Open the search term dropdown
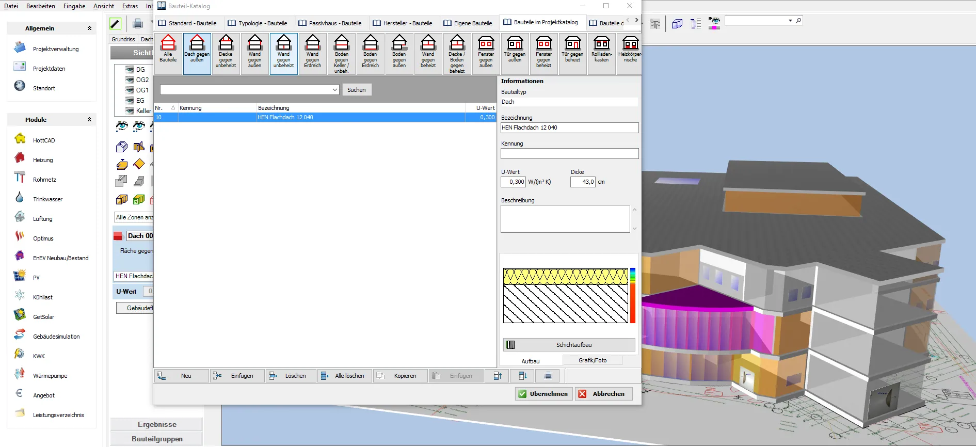 (334, 90)
